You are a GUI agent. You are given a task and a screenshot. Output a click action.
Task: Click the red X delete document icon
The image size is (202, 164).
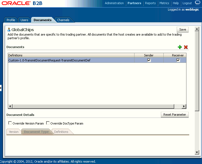186,47
